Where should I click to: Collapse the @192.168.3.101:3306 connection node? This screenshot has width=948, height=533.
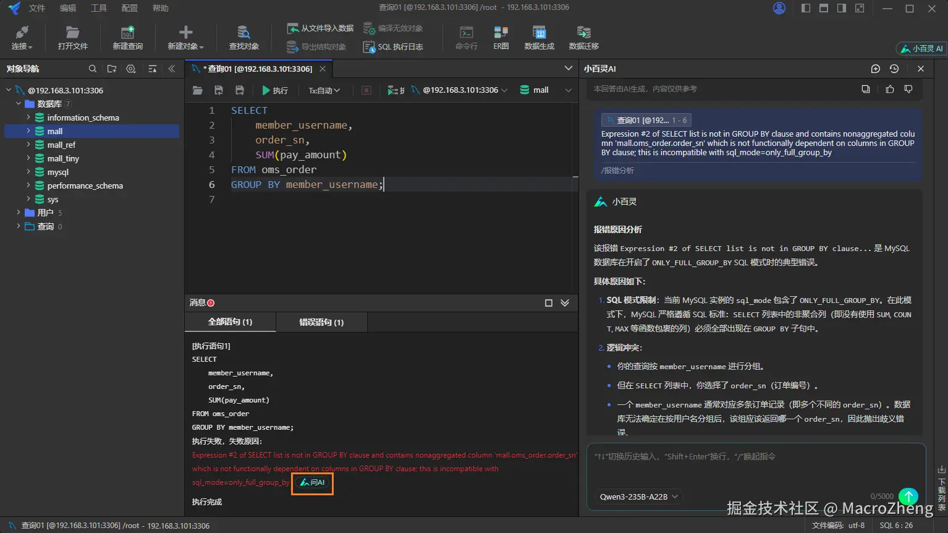(9, 90)
